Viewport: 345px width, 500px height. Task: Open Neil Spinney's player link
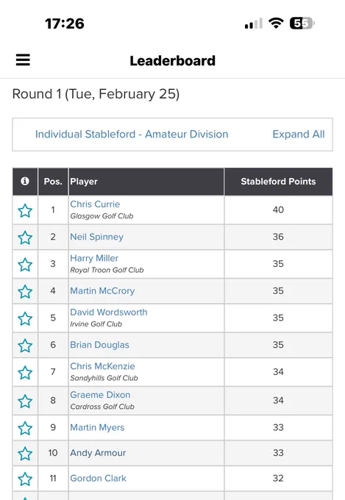click(96, 237)
